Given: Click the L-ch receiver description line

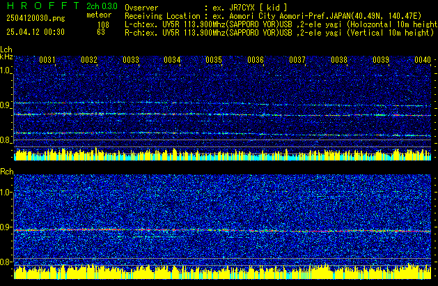Looking at the screenshot, I should tap(281, 24).
